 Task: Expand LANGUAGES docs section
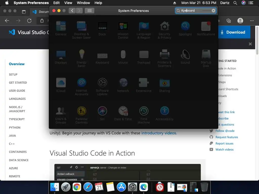(17, 99)
